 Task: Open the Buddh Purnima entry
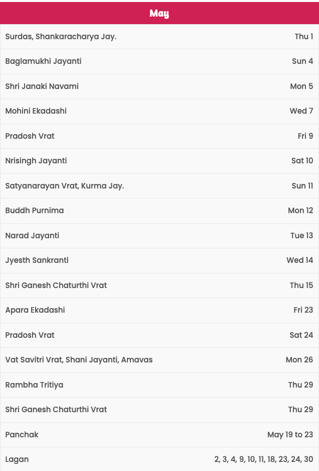click(159, 211)
